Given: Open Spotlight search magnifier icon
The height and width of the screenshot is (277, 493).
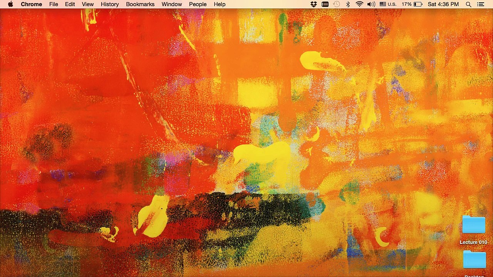Looking at the screenshot, I should tap(468, 4).
